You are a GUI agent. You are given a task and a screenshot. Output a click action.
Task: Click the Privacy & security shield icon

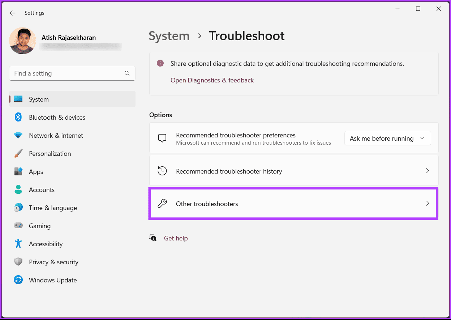coord(18,262)
